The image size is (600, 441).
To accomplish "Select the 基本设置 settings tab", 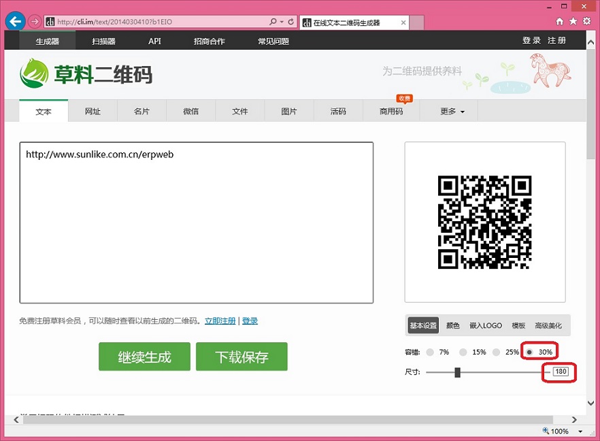I will click(423, 325).
